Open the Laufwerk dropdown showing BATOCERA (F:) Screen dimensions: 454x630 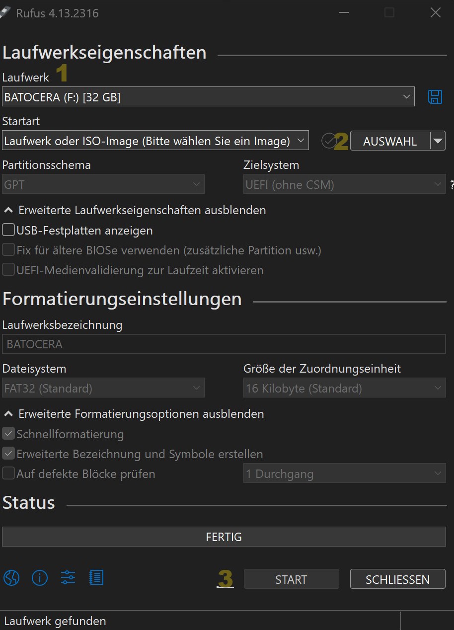pos(208,96)
